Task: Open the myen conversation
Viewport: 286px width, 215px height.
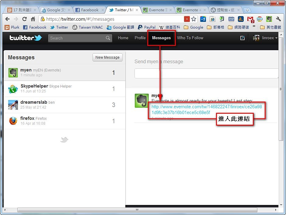Action: 65,73
